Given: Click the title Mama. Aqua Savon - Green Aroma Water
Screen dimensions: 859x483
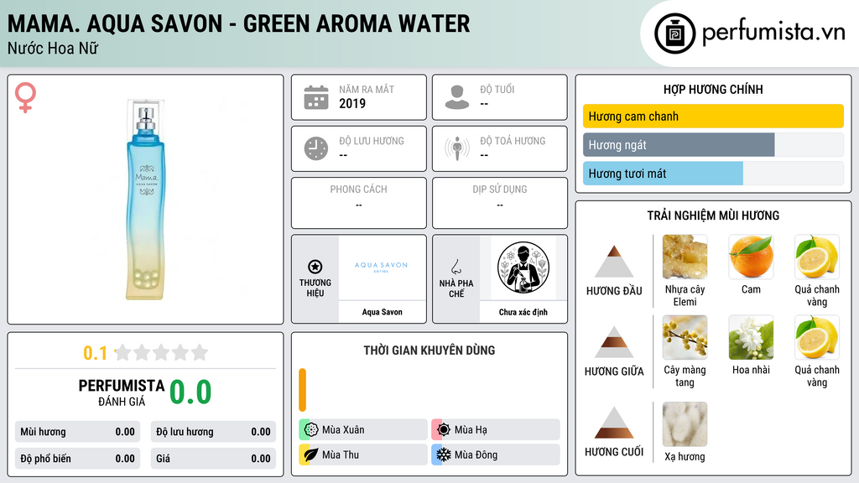Looking at the screenshot, I should [x=238, y=23].
